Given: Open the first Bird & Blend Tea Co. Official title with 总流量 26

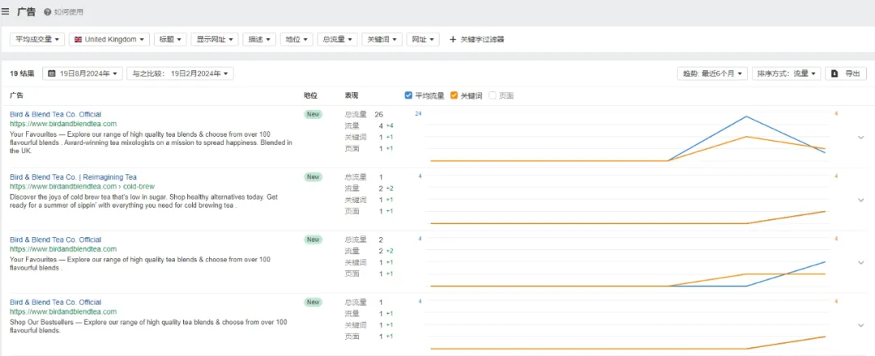Looking at the screenshot, I should click(x=55, y=114).
